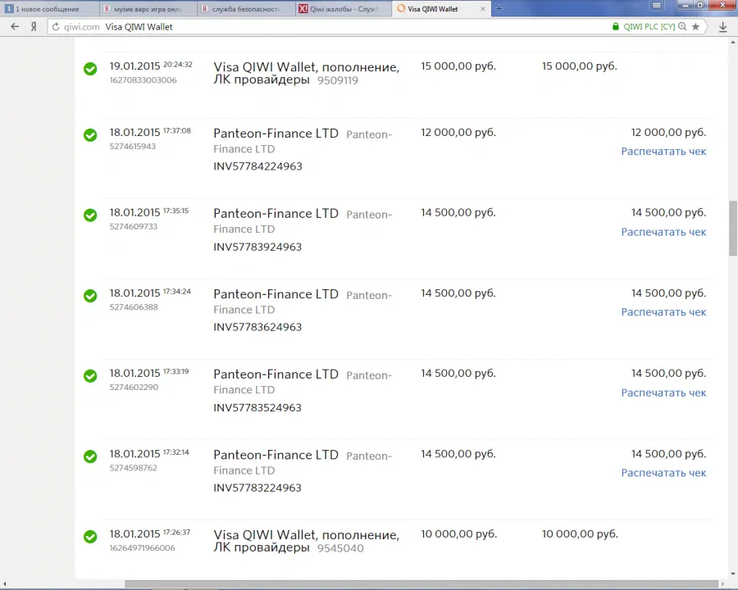The image size is (738, 590).
Task: Click green check status of 17:34:24 payment
Action: tap(90, 296)
